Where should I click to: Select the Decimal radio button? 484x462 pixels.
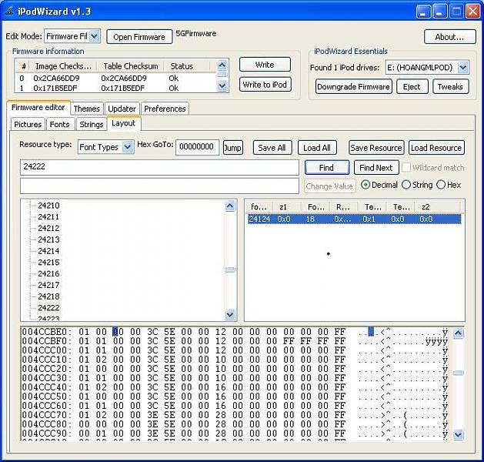[366, 185]
